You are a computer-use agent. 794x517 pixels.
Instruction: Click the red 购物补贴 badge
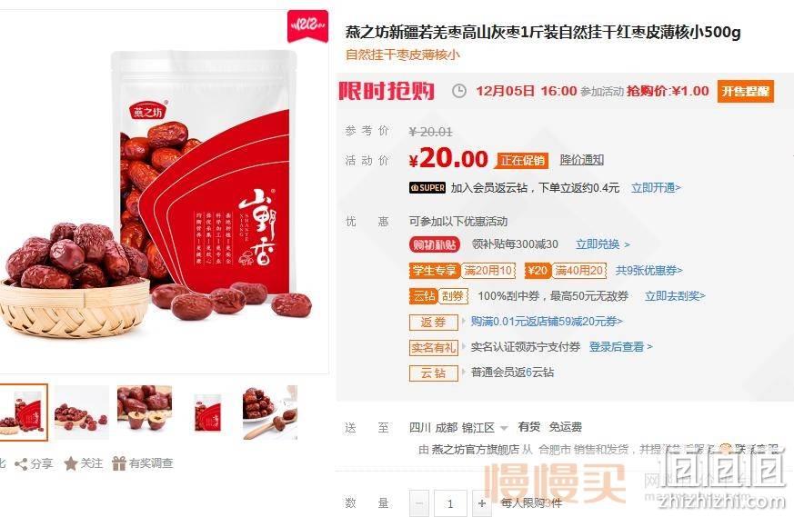pos(434,244)
